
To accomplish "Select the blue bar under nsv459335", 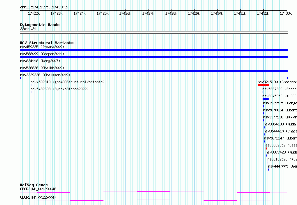I will pyautogui.click(x=154, y=50).
